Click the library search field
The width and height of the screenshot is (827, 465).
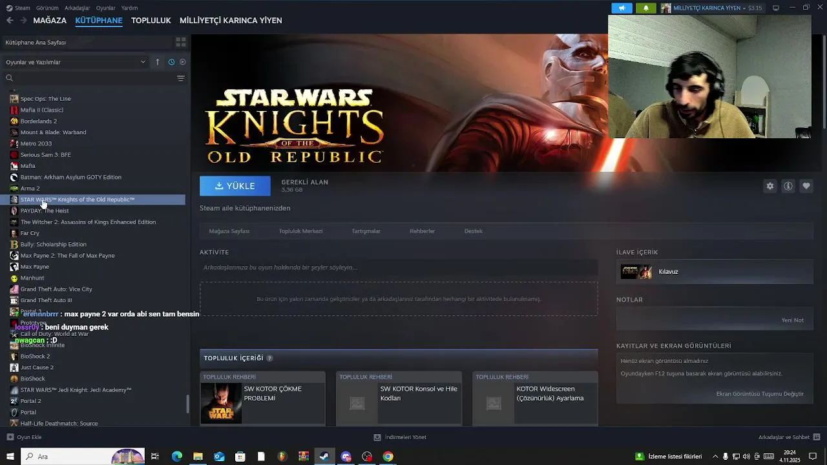[89, 78]
